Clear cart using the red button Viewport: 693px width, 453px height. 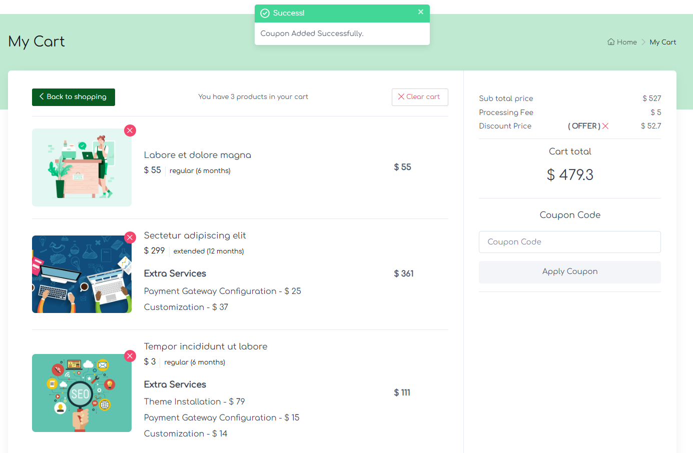(x=419, y=97)
